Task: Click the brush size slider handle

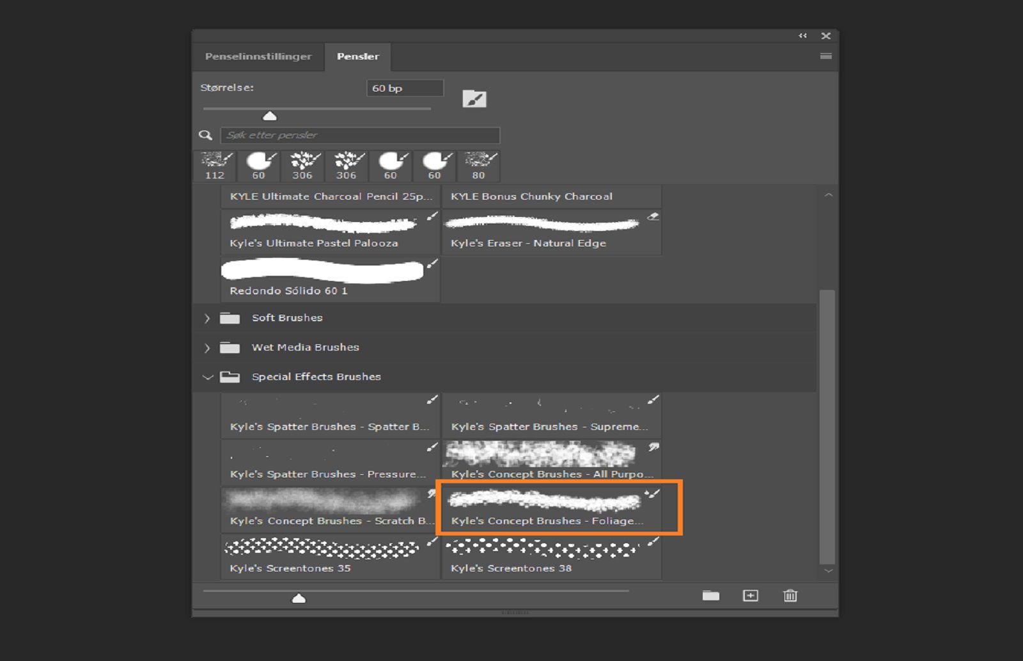Action: coord(270,116)
